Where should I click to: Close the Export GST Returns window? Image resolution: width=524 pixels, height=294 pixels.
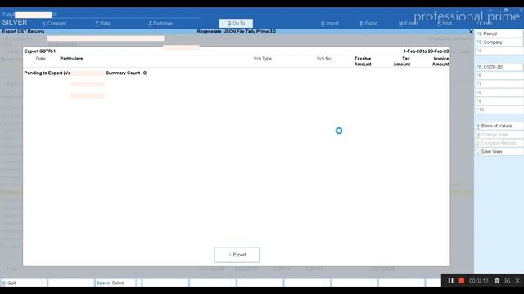[x=471, y=32]
